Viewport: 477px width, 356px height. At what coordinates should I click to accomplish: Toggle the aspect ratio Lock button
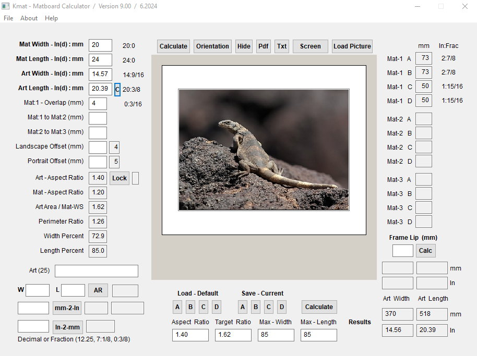120,178
